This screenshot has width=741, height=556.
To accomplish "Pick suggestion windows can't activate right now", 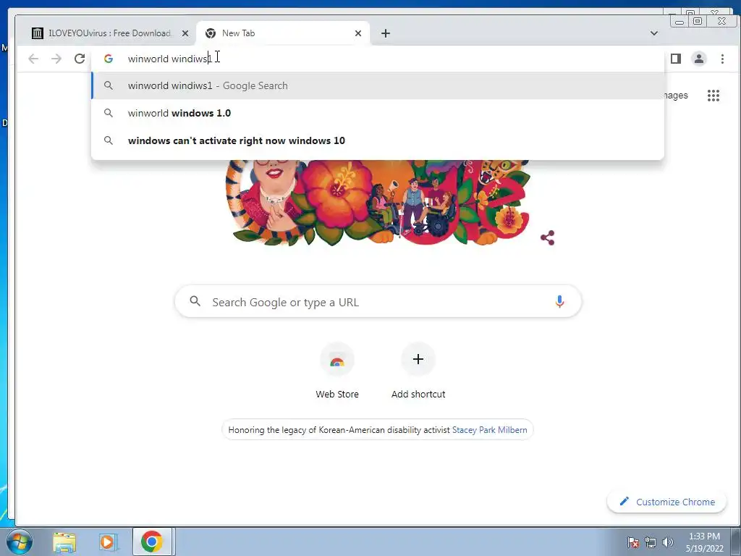I will pyautogui.click(x=378, y=140).
